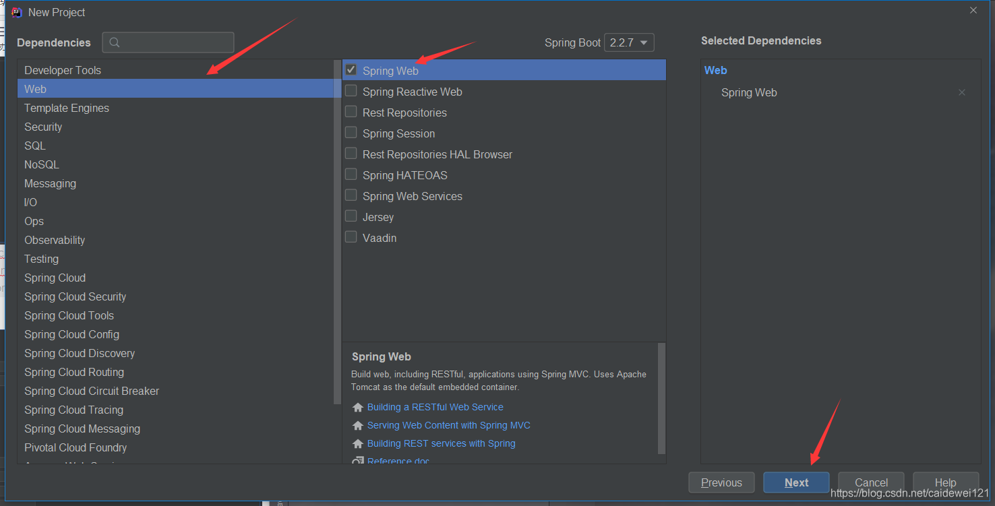
Task: Tick the Rest Repositories checkbox
Action: [x=351, y=111]
